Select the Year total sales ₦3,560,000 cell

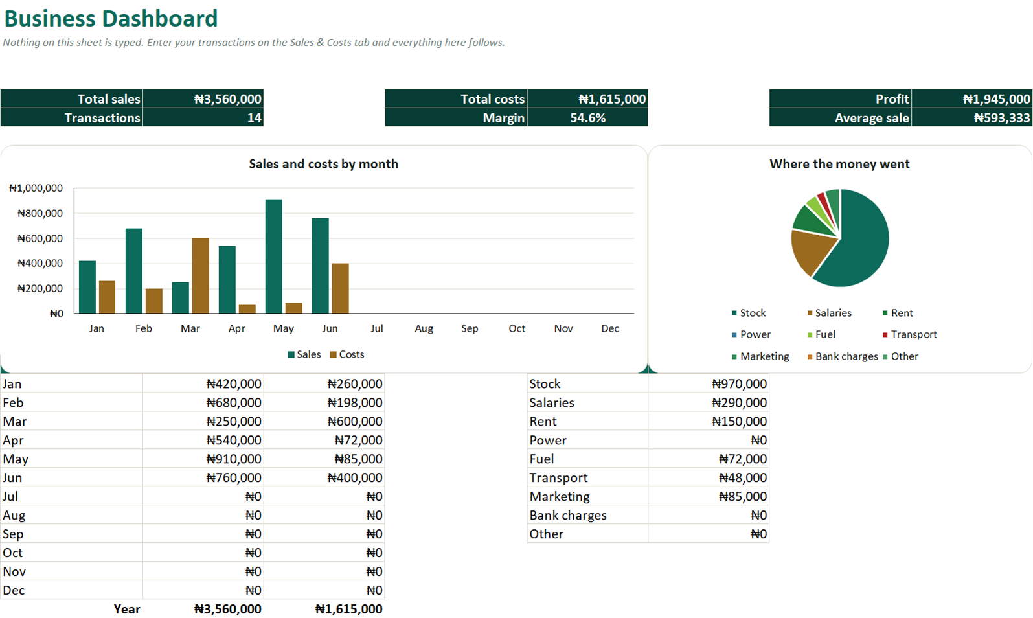pyautogui.click(x=203, y=609)
